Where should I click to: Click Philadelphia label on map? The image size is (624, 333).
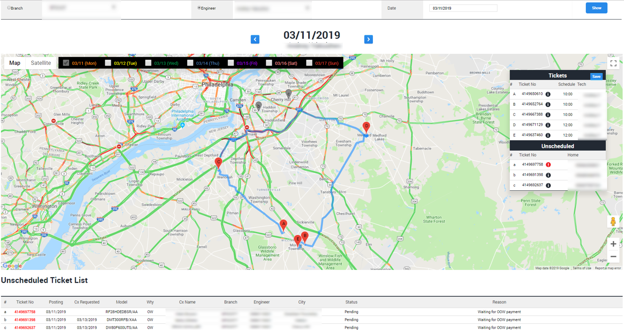point(217,84)
